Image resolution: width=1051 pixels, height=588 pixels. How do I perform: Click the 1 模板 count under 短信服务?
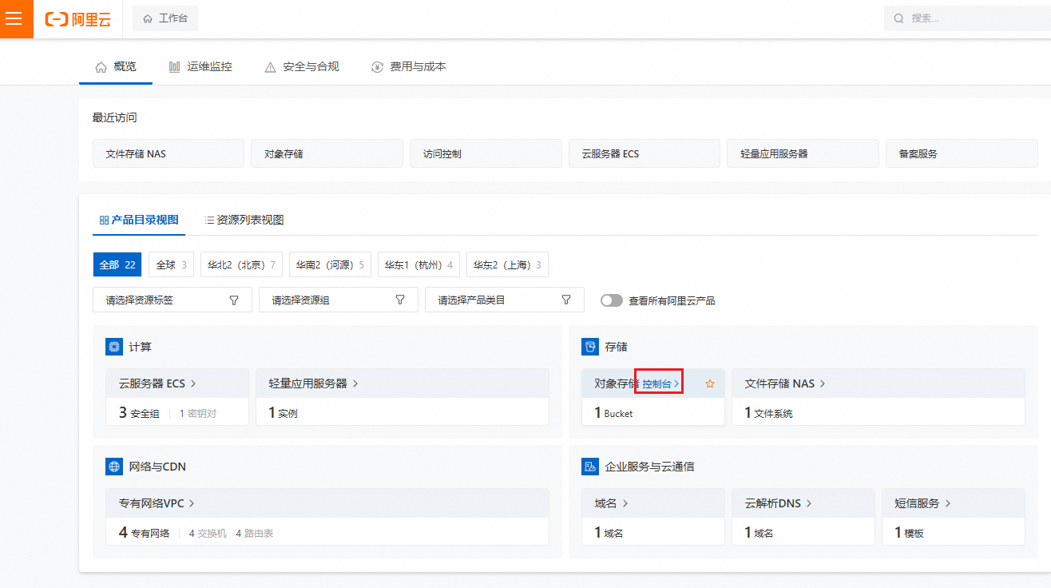point(910,533)
